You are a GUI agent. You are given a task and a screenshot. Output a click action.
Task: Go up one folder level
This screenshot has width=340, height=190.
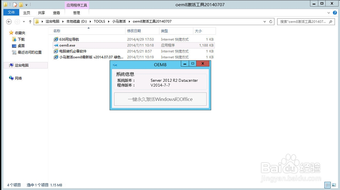(x=30, y=22)
